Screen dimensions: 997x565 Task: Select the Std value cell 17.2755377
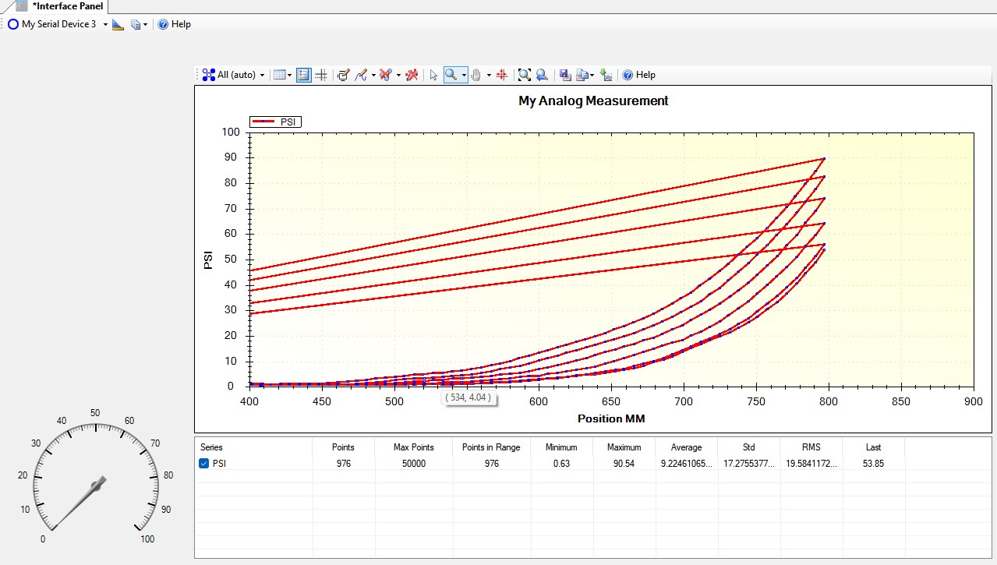[748, 464]
